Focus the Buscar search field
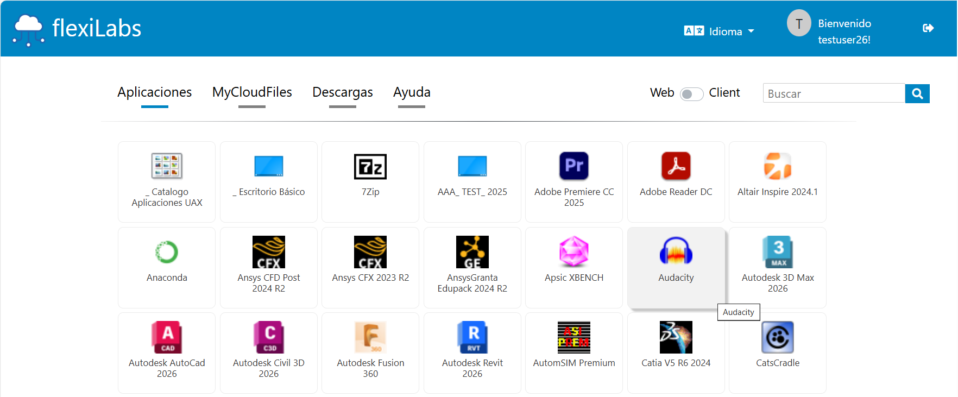 (833, 93)
